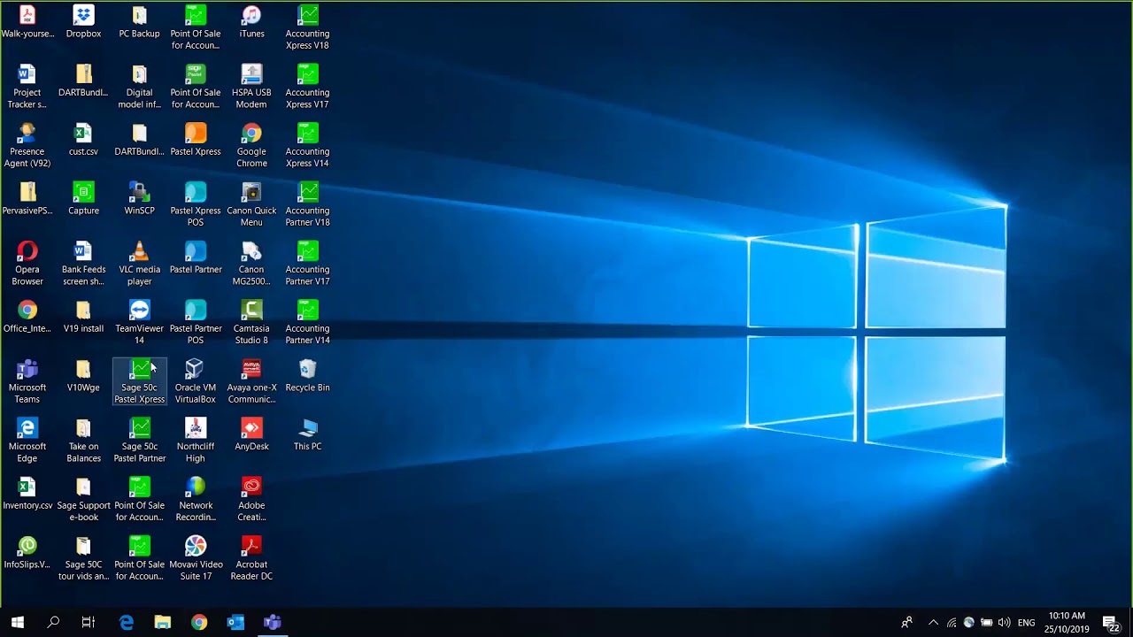The width and height of the screenshot is (1133, 637).
Task: Open taskbar search magnifier
Action: tap(53, 622)
